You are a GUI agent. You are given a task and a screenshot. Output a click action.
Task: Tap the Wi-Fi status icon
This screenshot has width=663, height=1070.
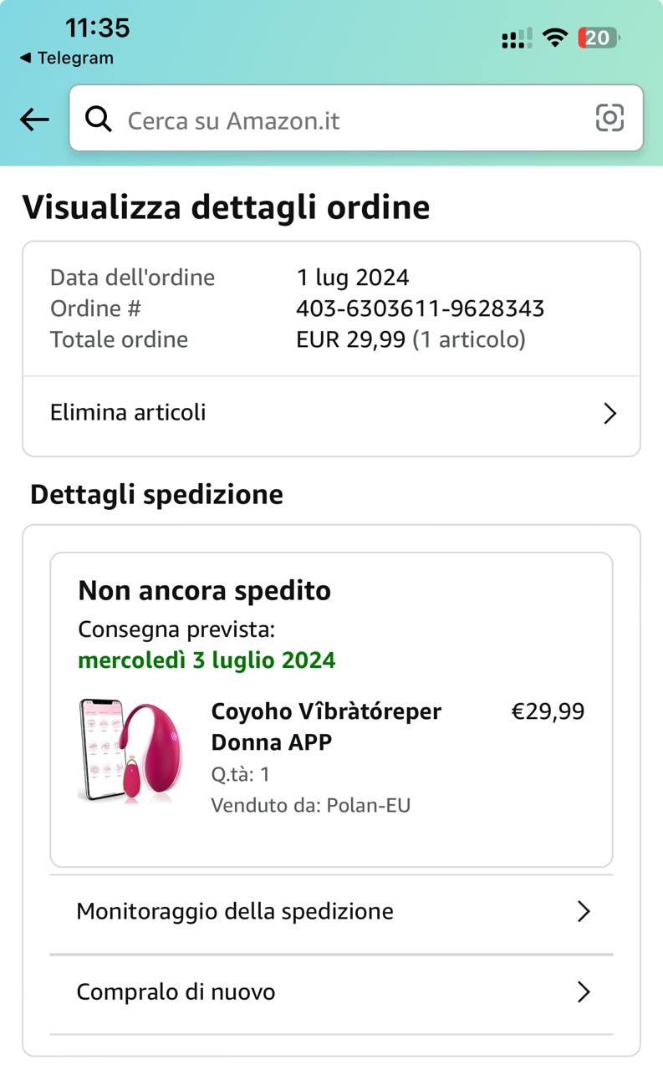click(554, 38)
